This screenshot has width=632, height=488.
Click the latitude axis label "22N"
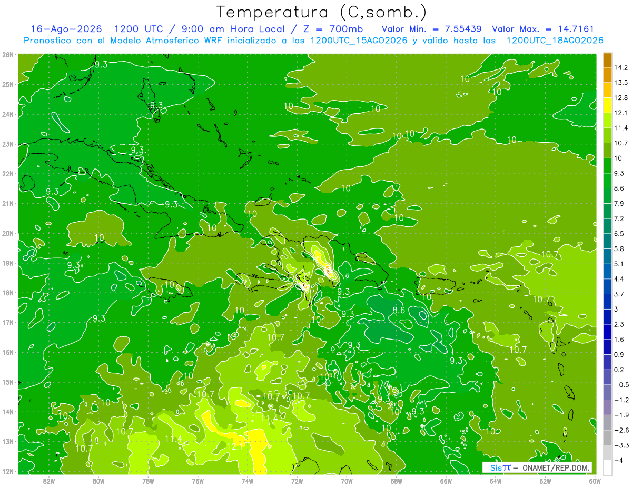(8, 174)
